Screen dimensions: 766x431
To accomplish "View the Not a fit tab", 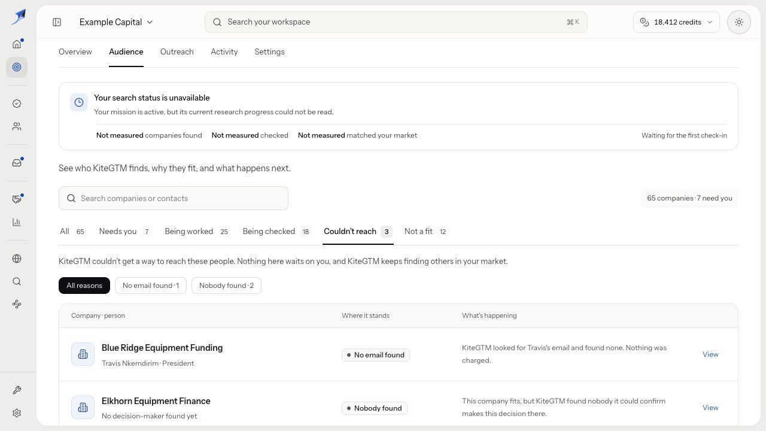I will coord(426,232).
